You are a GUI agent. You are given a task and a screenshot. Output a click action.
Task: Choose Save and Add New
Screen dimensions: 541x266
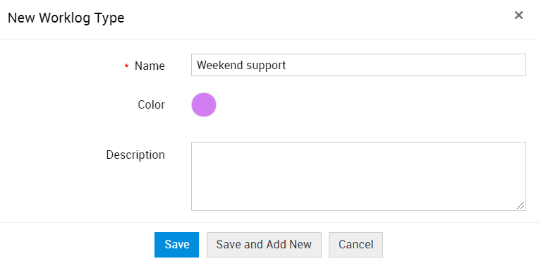pos(264,245)
